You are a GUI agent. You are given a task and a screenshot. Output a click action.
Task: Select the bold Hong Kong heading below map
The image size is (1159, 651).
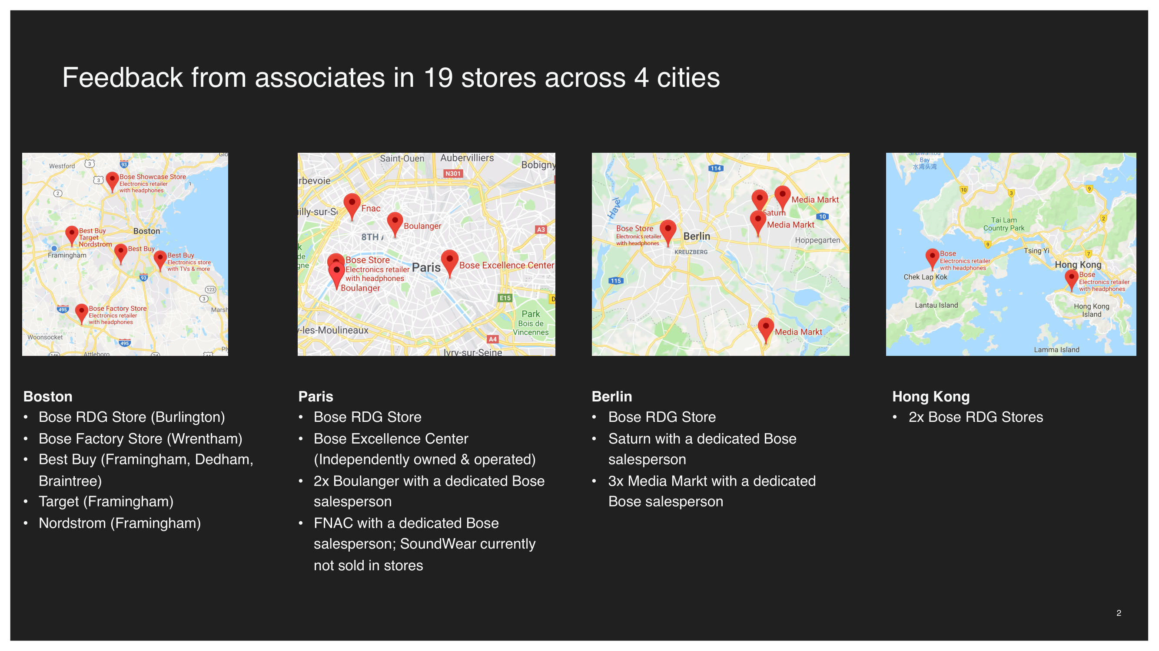coord(931,397)
